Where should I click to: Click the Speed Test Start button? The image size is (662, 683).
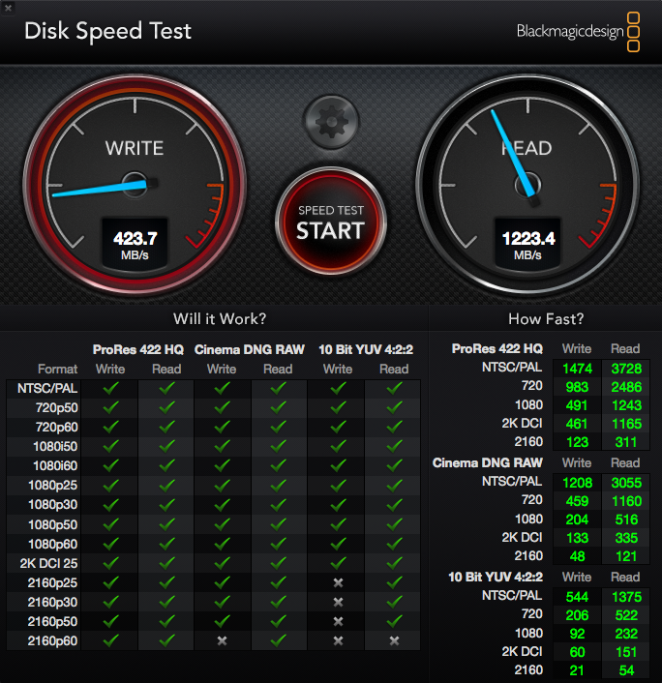point(331,222)
